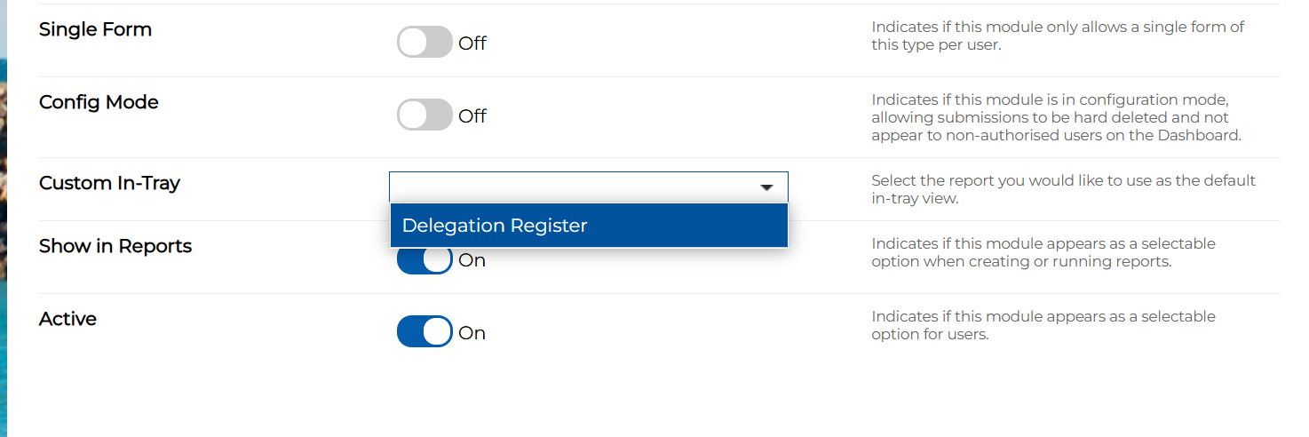Image resolution: width=1309 pixels, height=437 pixels.
Task: Click the On text beside Show in Reports
Action: tap(472, 262)
